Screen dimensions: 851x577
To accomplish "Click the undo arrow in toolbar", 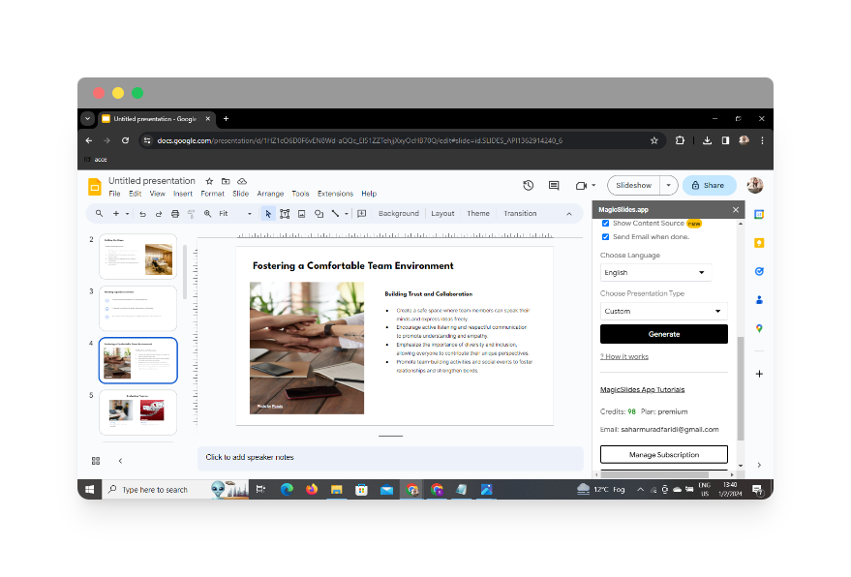I will click(142, 214).
